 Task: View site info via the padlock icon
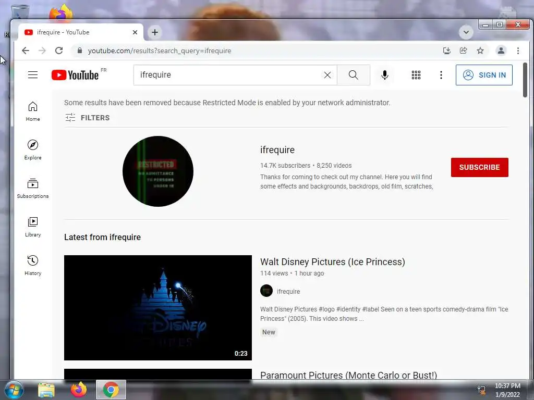pos(80,51)
